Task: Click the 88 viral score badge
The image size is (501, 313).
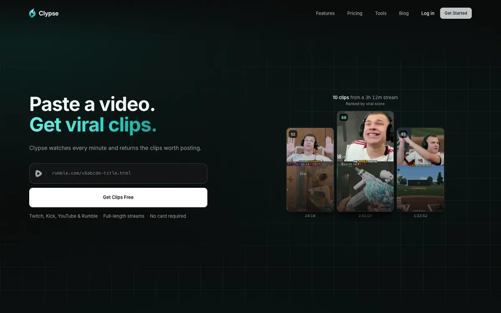Action: coord(344,118)
